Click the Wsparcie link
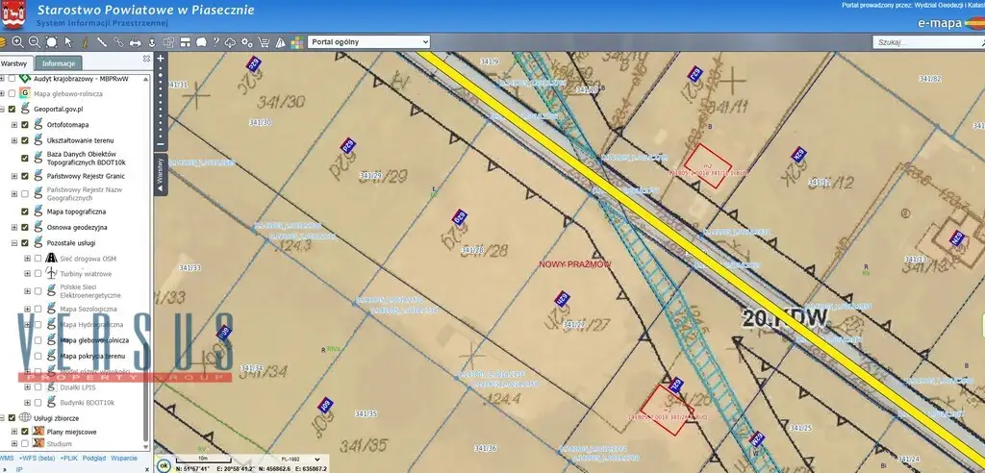 click(123, 459)
